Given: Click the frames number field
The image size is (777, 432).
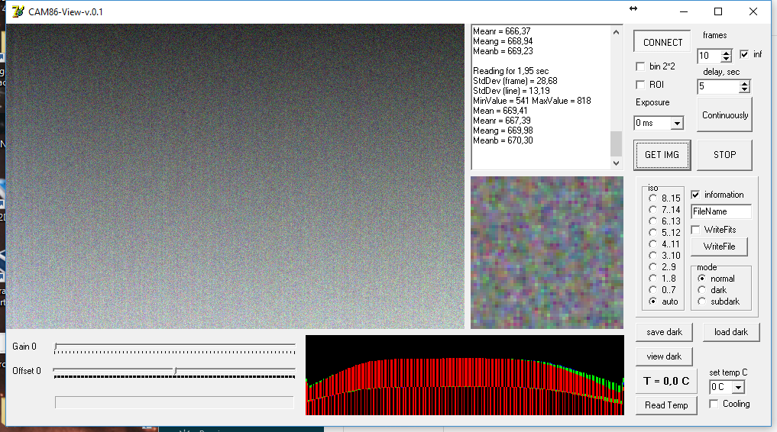Looking at the screenshot, I should 709,56.
